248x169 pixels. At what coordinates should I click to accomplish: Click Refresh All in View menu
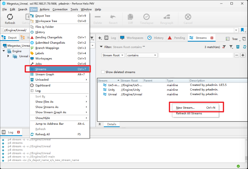[x=59, y=134]
